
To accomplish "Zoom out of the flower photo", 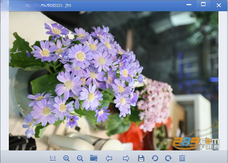I will 80,158.
